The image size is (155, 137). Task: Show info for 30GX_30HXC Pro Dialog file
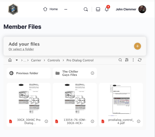(46, 121)
